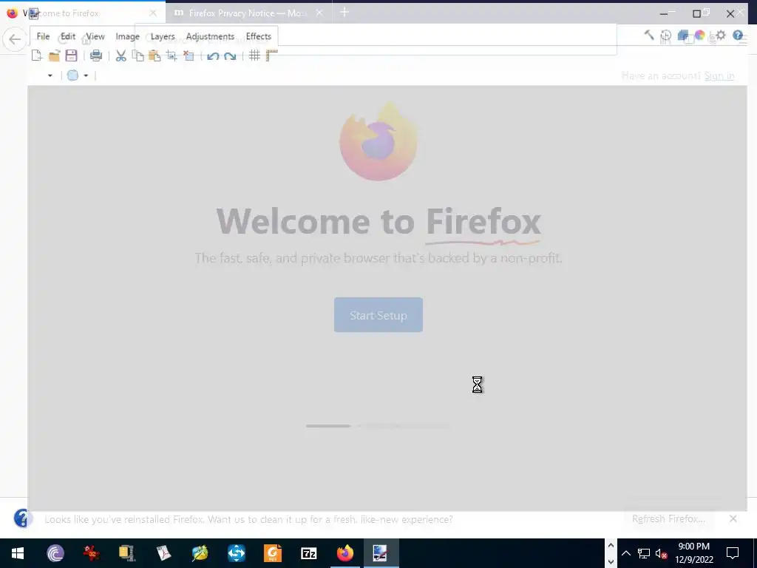Dismiss the Firefox reinstall notification bar

point(733,518)
